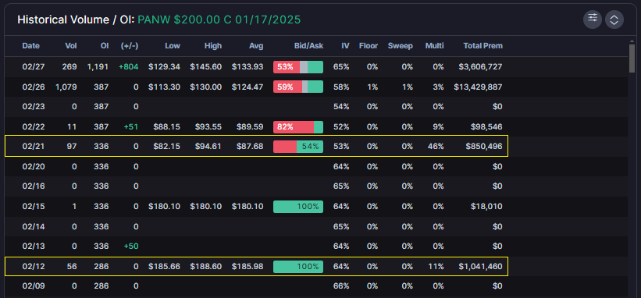Viewport: 641px width, 298px height.
Task: Click the 54% bid/ask bar on 02/21
Action: click(298, 147)
